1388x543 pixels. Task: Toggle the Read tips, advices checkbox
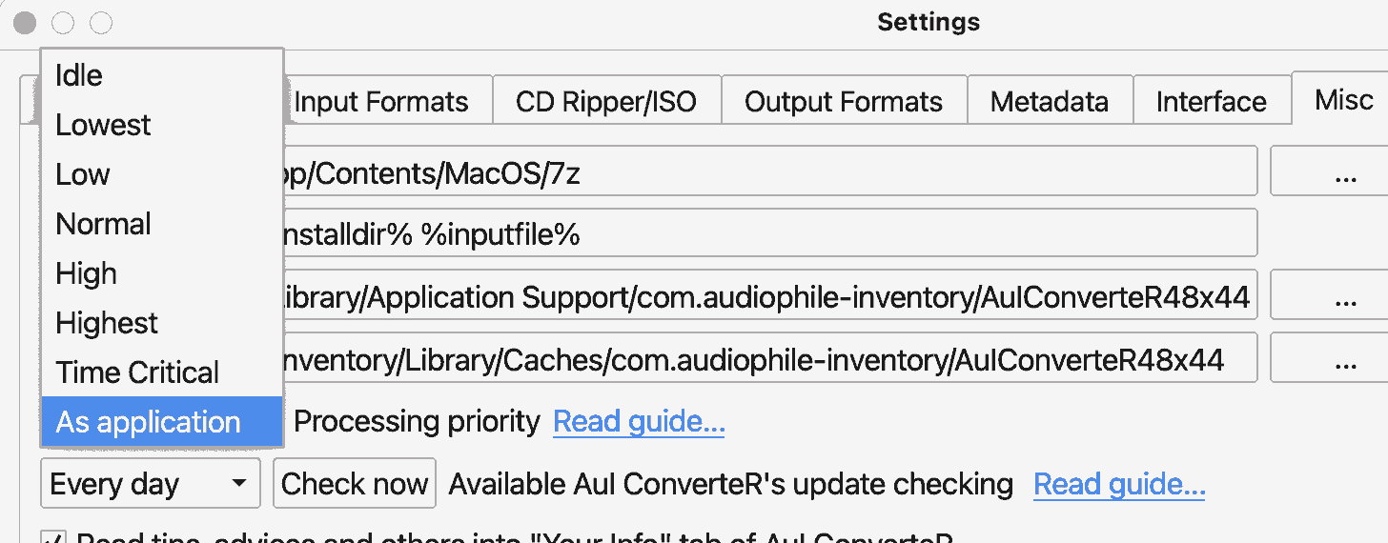click(53, 537)
